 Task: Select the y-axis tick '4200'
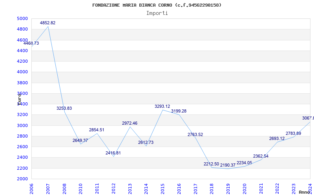(22, 61)
